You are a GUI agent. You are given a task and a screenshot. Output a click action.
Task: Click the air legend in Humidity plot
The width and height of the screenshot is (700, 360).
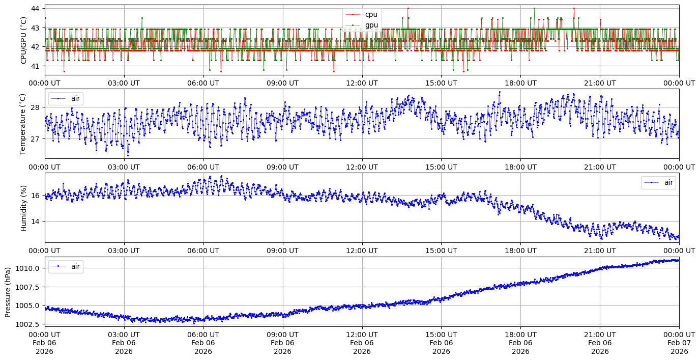pyautogui.click(x=658, y=182)
